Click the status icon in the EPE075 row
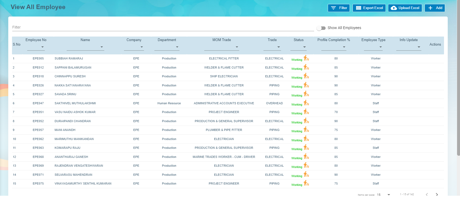This screenshot has height=200, width=460. pyautogui.click(x=306, y=183)
